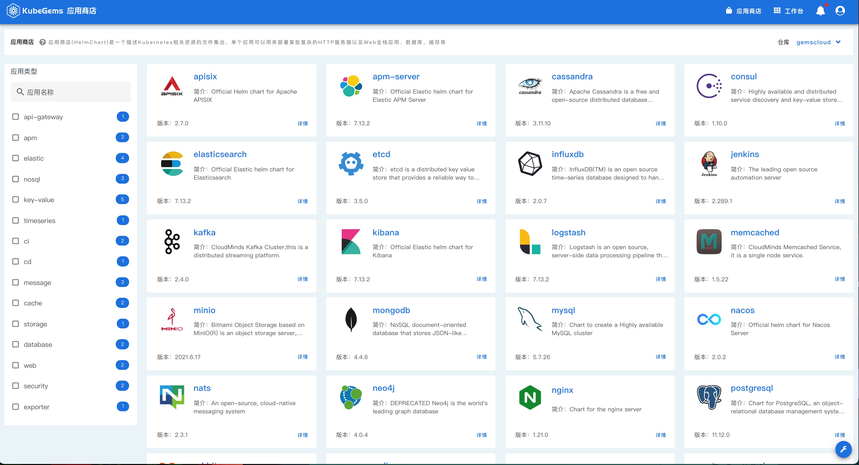Open 详情 for consul
Viewport: 859px width, 465px height.
point(840,124)
